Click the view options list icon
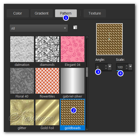The width and height of the screenshot is (139, 136). (75, 27)
